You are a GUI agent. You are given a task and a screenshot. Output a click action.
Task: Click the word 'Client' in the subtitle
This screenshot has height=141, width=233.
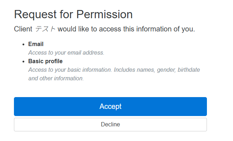(x=23, y=29)
